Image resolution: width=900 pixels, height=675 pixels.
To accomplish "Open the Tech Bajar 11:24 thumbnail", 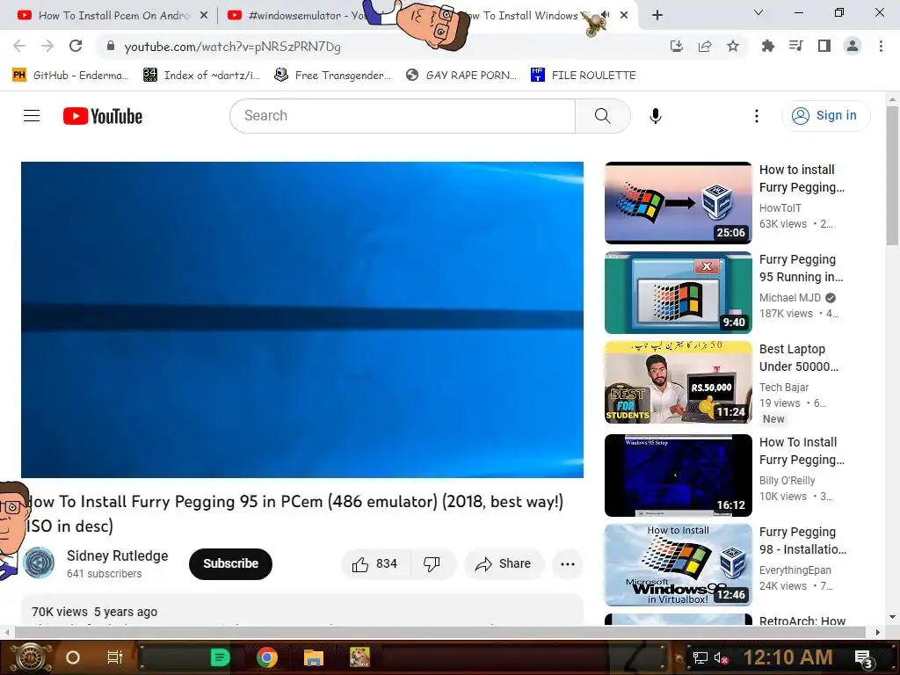I will pyautogui.click(x=679, y=382).
